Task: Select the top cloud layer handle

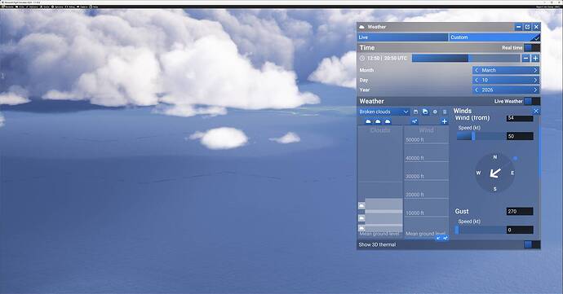Action: coord(361,205)
